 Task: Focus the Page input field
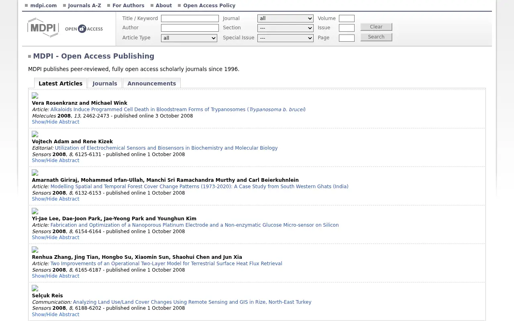(x=347, y=38)
